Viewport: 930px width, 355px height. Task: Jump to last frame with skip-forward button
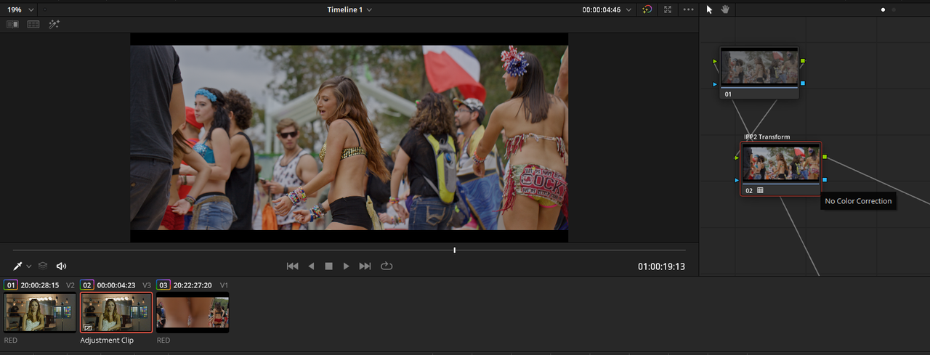coord(365,266)
